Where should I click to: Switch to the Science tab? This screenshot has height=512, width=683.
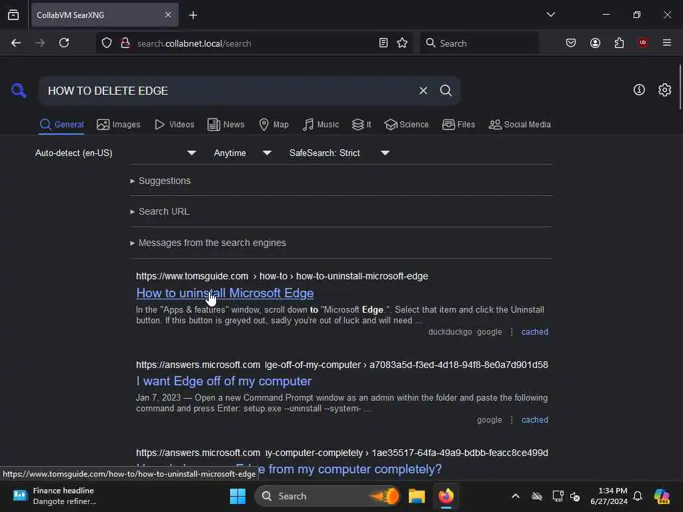click(x=406, y=125)
